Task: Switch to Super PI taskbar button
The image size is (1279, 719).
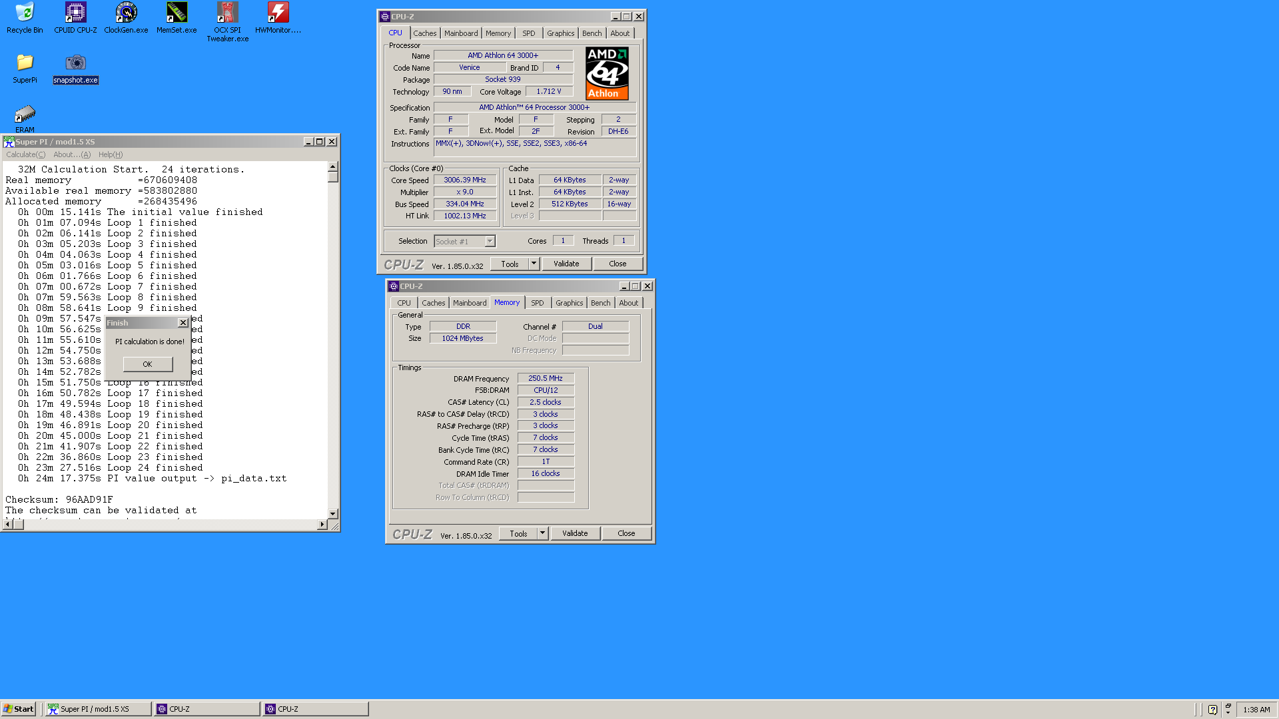Action: pyautogui.click(x=98, y=709)
